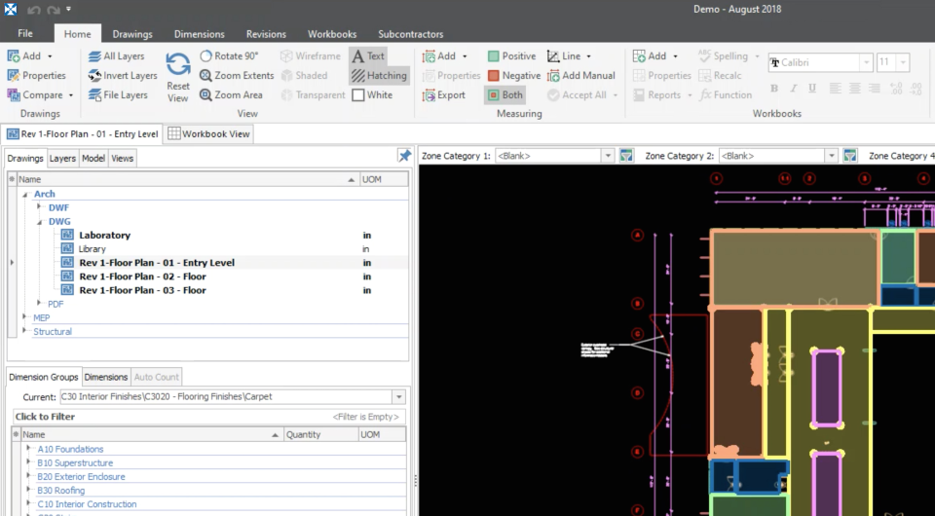Select the Positive green measurement swatch
This screenshot has height=516, width=935.
coord(494,56)
